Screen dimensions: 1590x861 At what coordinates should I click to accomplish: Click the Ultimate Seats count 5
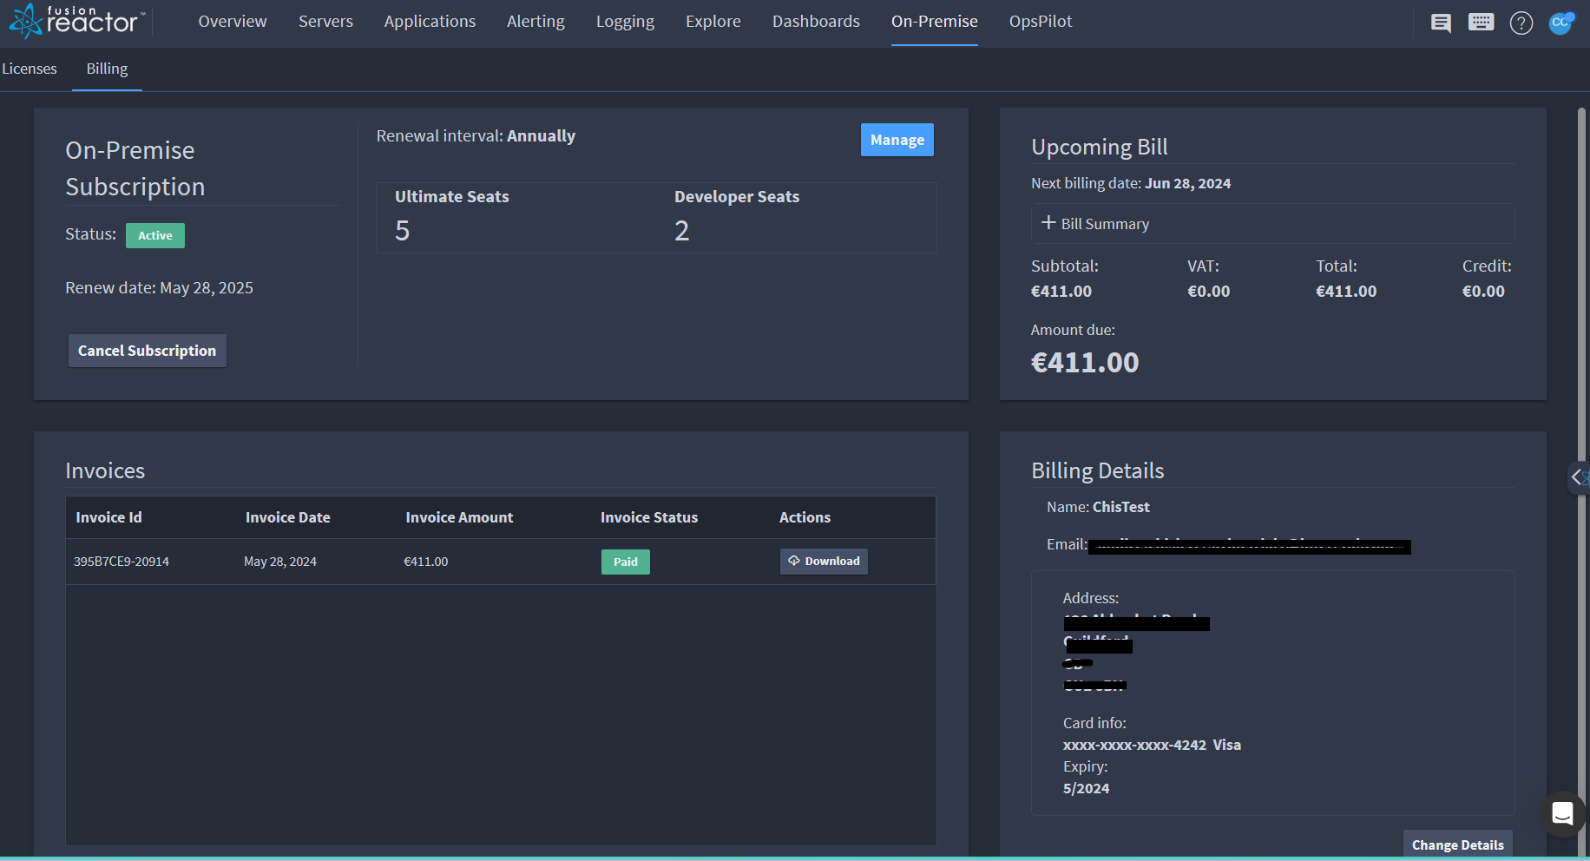pos(402,231)
